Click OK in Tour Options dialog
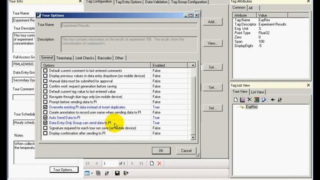Viewport: 320px width, 180px height. click(161, 150)
